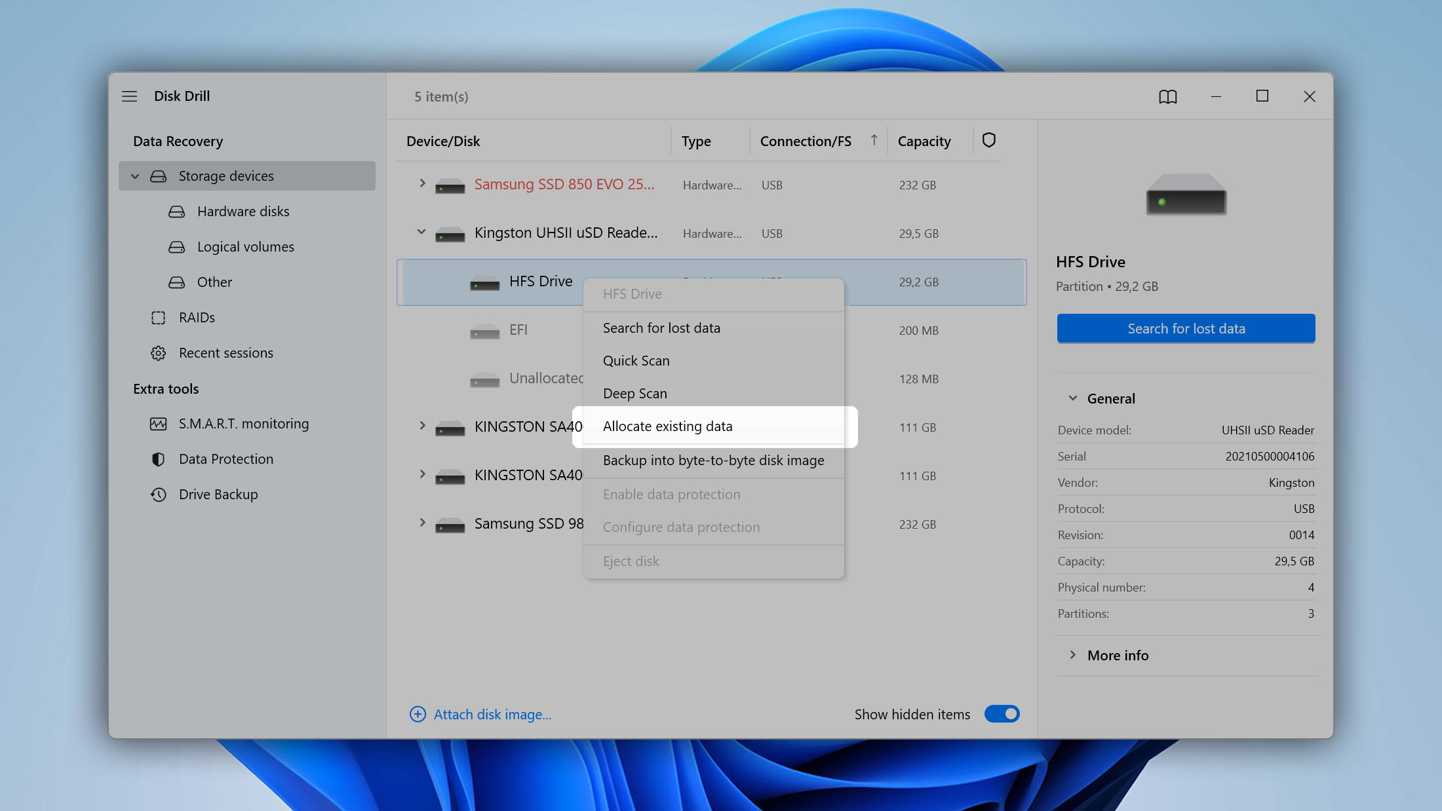Click the Storage devices drive icon
This screenshot has width=1442, height=811.
(x=159, y=176)
